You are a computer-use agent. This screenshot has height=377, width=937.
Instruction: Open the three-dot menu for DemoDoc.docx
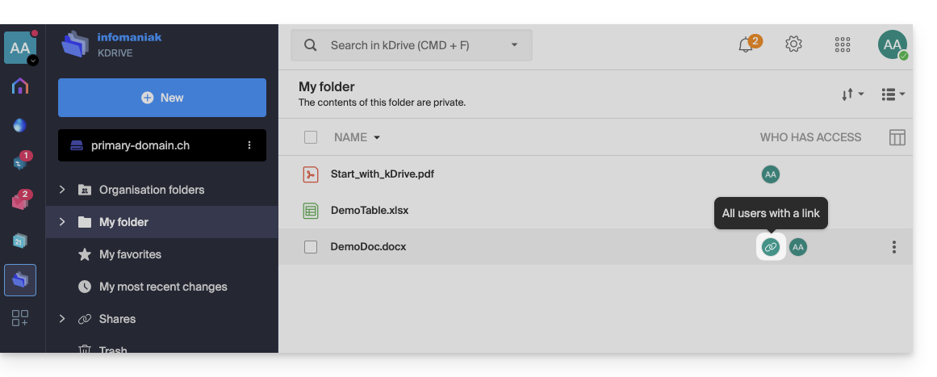tap(894, 247)
